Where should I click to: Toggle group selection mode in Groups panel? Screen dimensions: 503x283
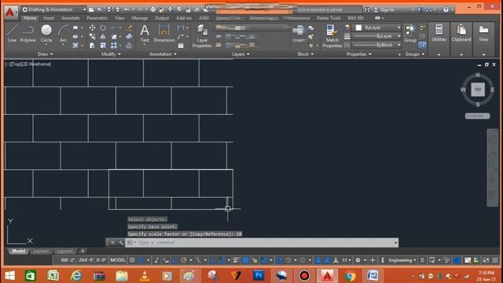coord(423,46)
